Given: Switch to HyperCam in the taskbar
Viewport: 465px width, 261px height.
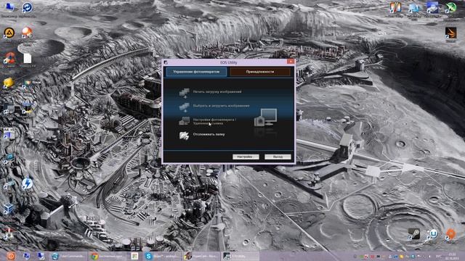Looking at the screenshot, I should tap(201, 256).
